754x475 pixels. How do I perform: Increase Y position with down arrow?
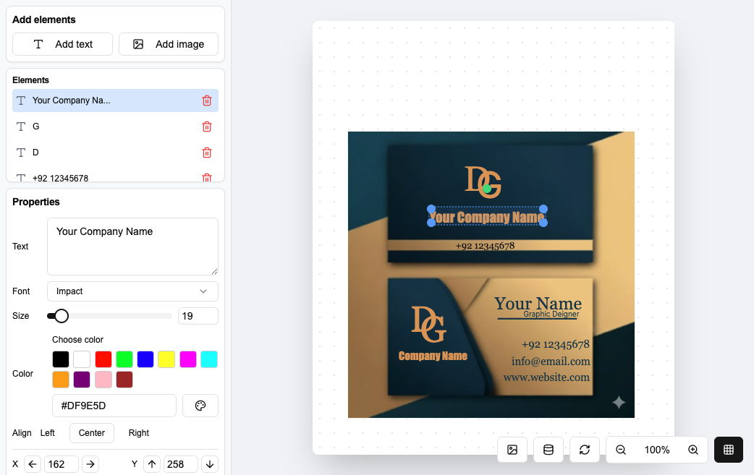209,464
